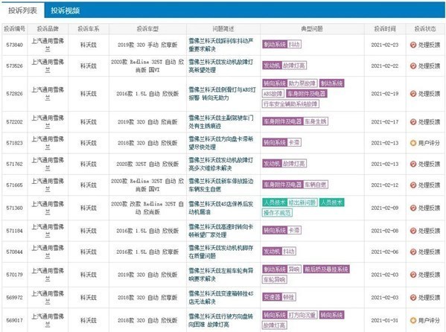Open the 行驶方向盘转向困难 complaint
This screenshot has width=446, height=332.
(x=221, y=320)
